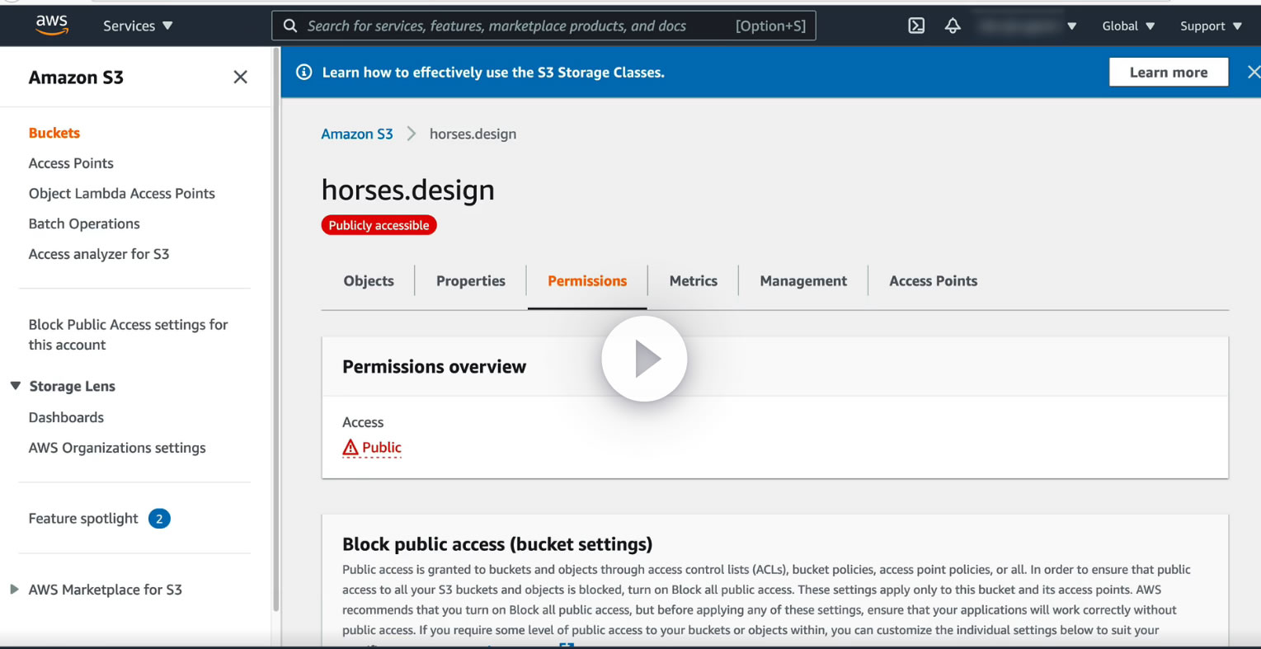This screenshot has height=649, width=1261.
Task: Click the notifications bell icon
Action: (x=953, y=26)
